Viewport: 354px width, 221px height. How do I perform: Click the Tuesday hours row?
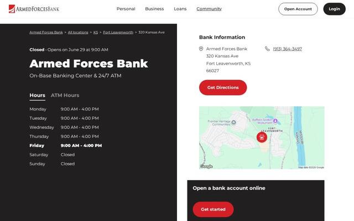[x=64, y=118]
